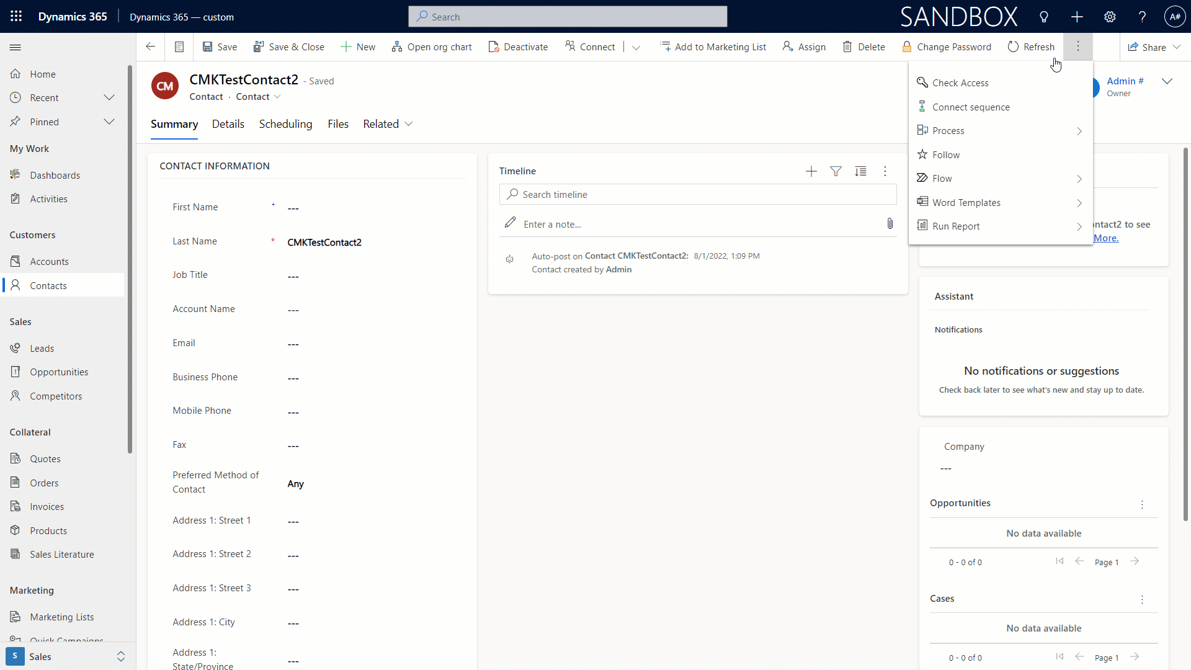Open the Dynamics 365 app launcher grid
This screenshot has height=670, width=1191.
[16, 16]
